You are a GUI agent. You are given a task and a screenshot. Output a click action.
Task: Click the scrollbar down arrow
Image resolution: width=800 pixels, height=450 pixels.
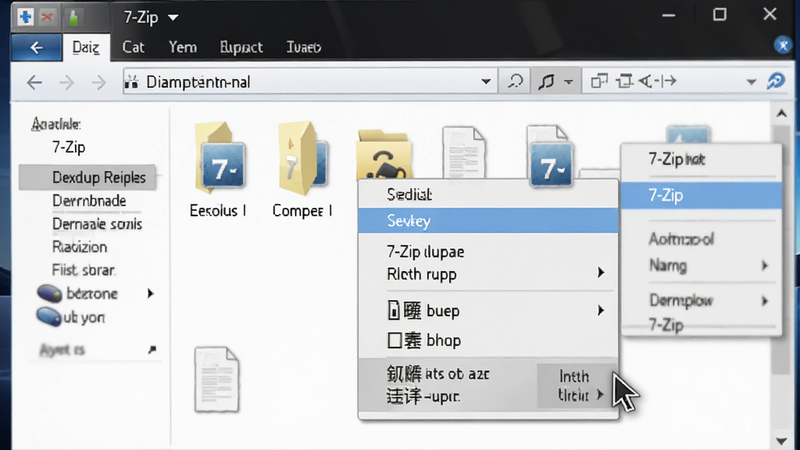[781, 441]
